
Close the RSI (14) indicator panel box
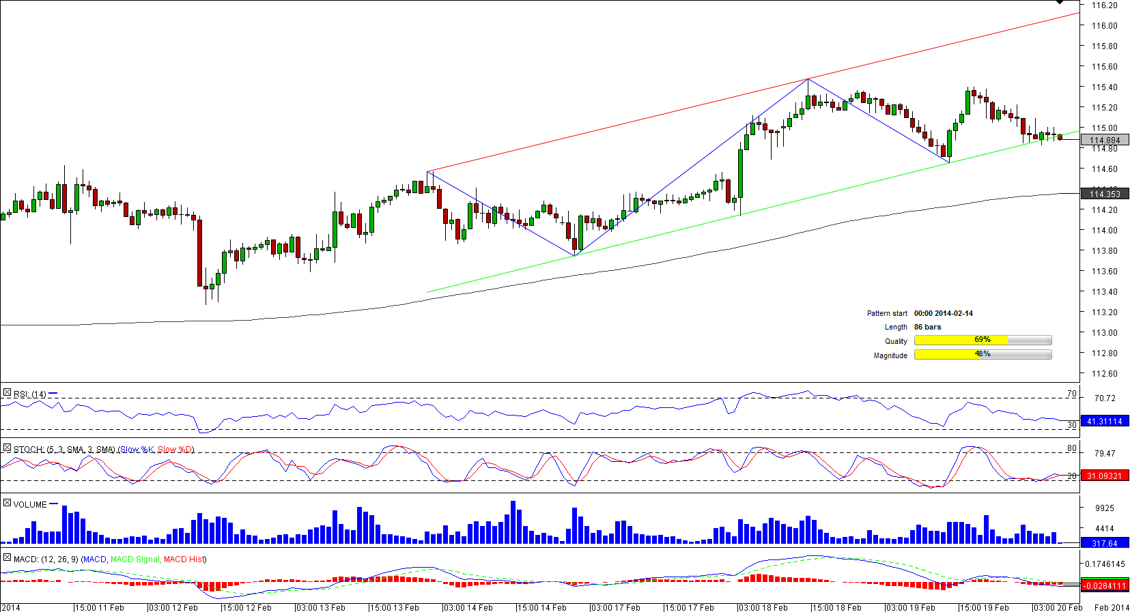click(x=7, y=393)
